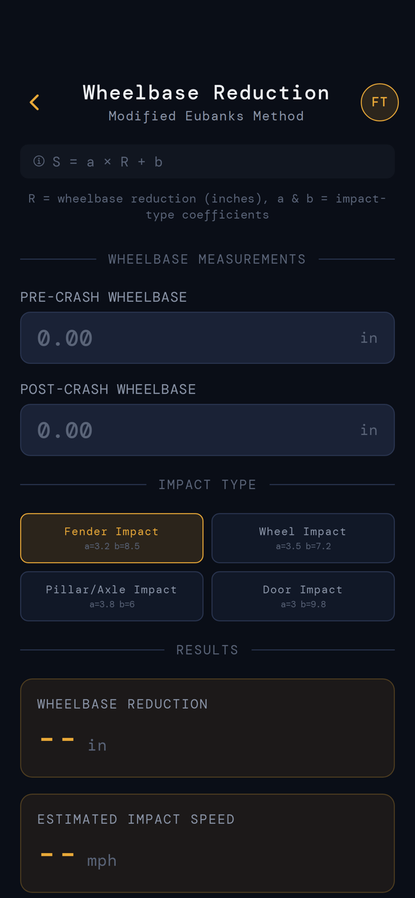
Task: Click the Impact Type section header
Action: coord(207,485)
